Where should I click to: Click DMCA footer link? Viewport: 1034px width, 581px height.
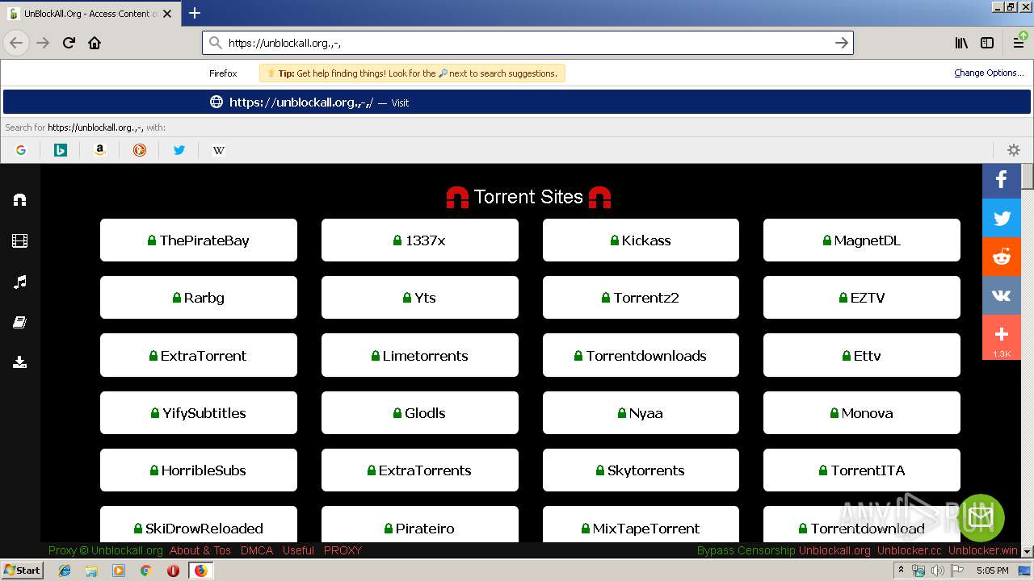(257, 550)
